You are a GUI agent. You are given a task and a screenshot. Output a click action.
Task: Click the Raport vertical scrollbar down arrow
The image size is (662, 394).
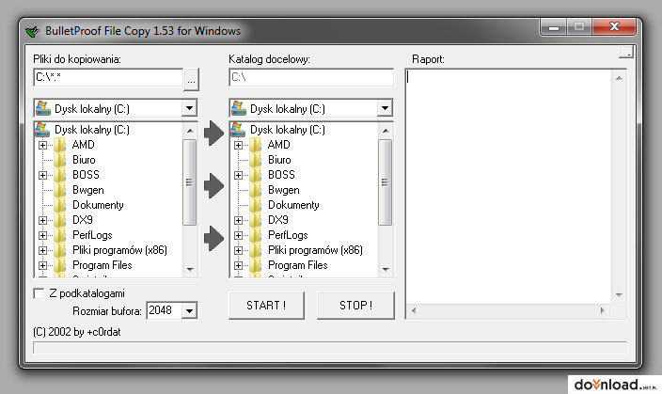tap(619, 294)
